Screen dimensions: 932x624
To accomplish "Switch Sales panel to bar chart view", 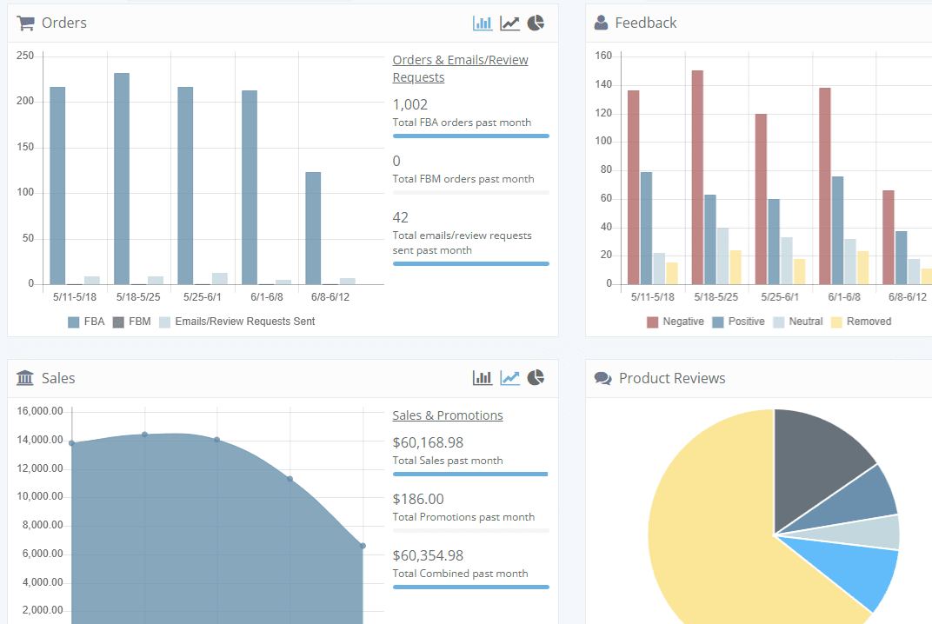I will (483, 377).
